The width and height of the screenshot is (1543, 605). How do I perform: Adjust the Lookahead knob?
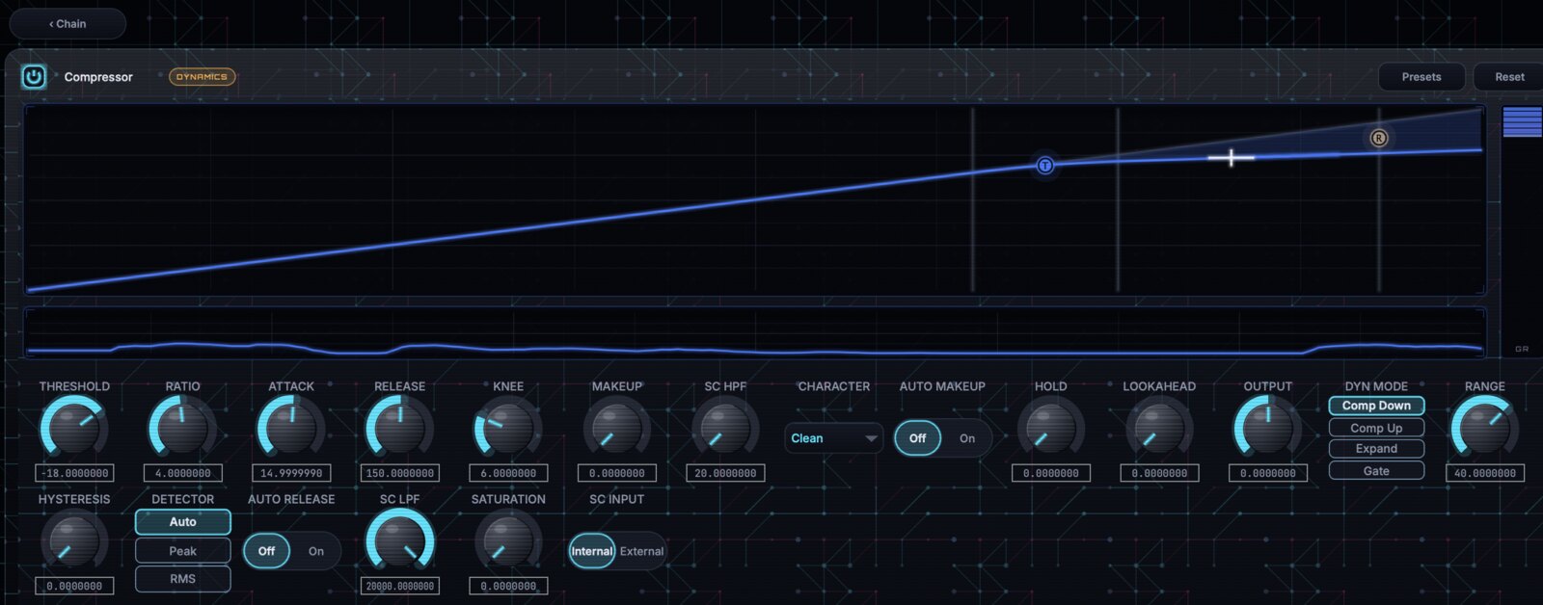click(1159, 428)
